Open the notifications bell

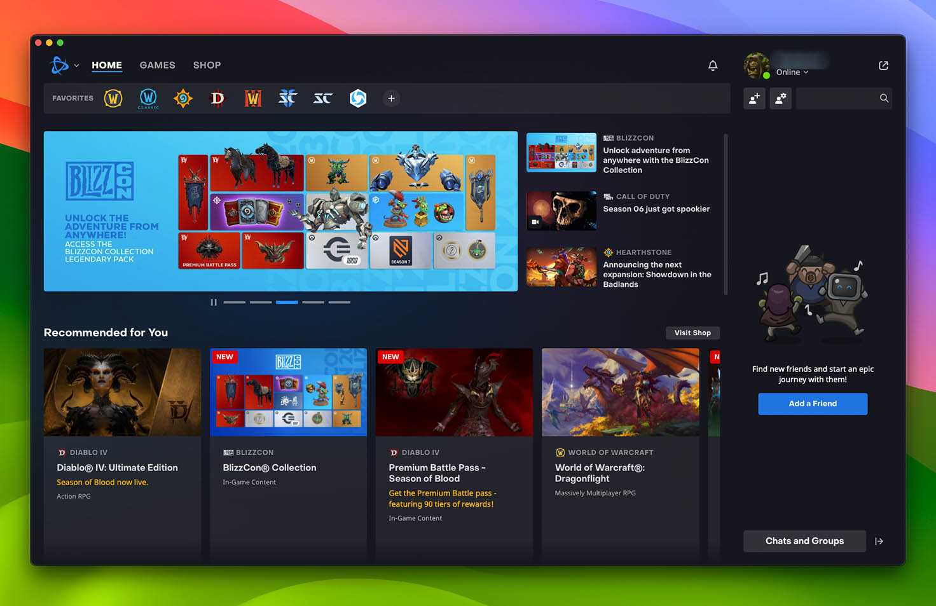[x=713, y=65]
